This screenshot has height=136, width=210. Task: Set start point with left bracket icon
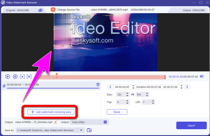[110, 87]
